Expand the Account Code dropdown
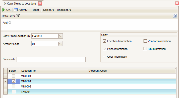179x98 pixels. [x=61, y=44]
